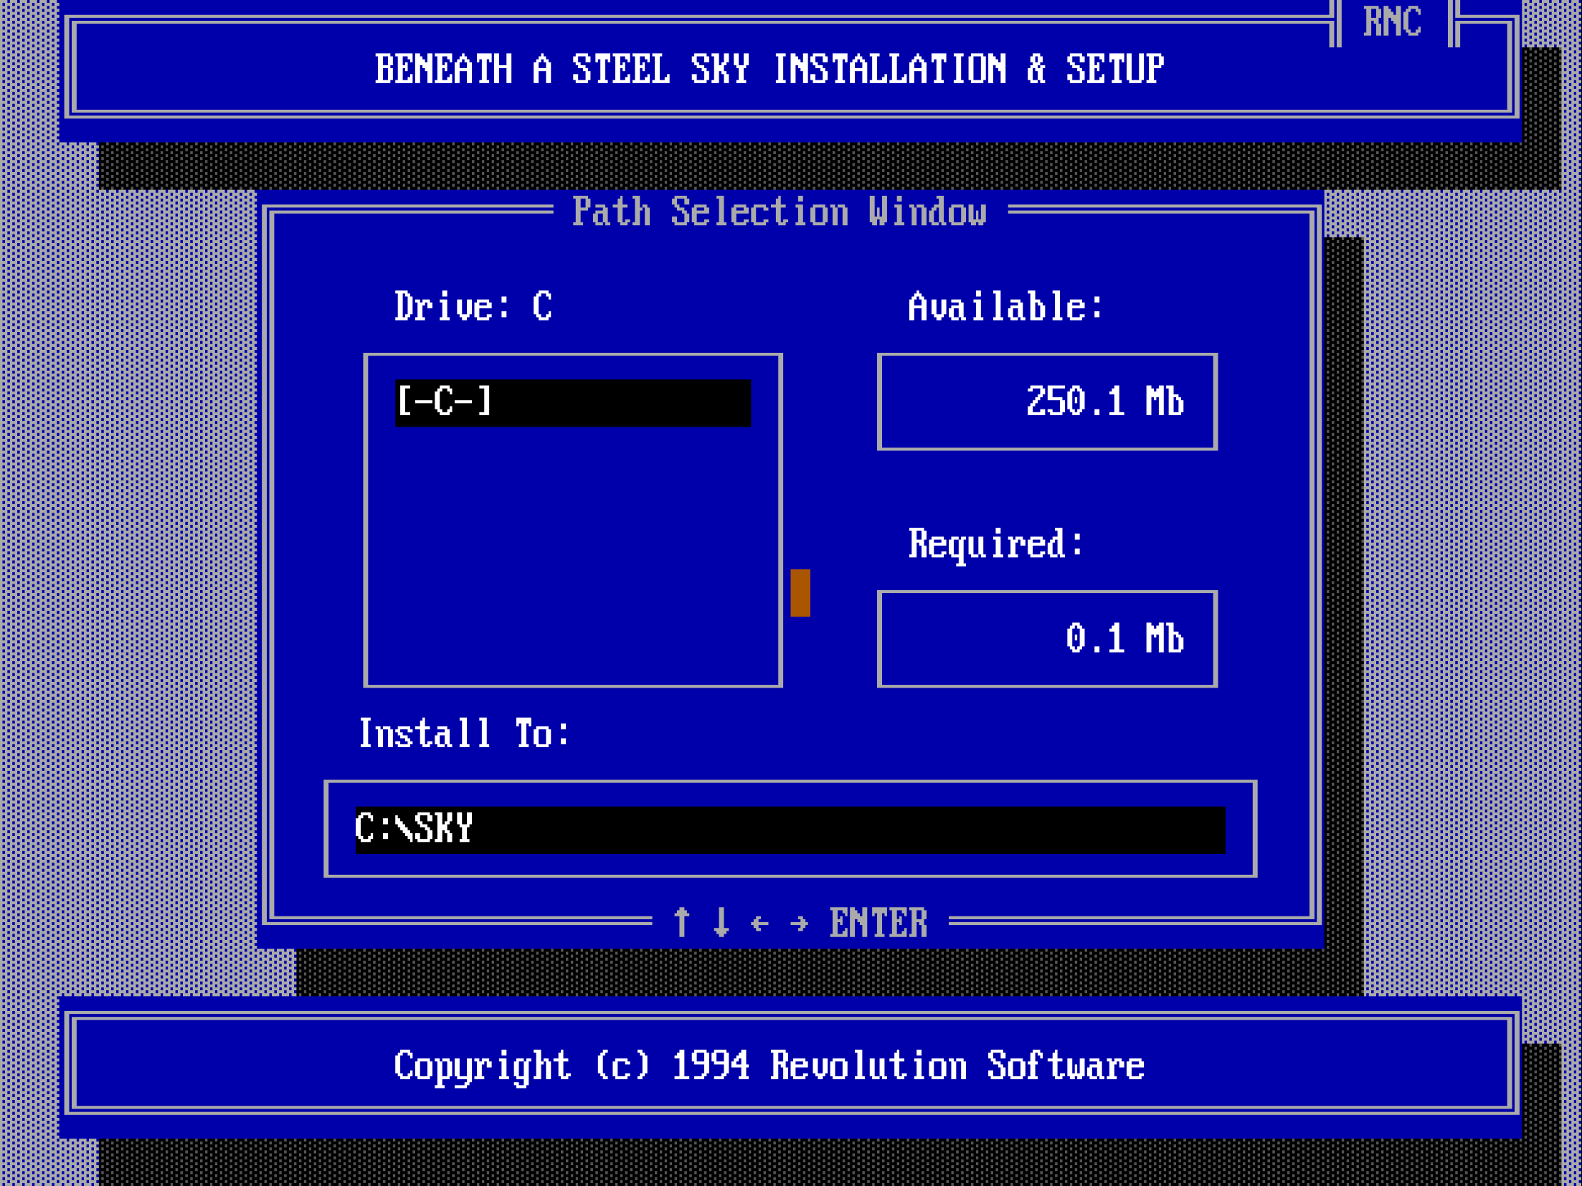
Task: Click the down arrow key hint
Action: [721, 922]
